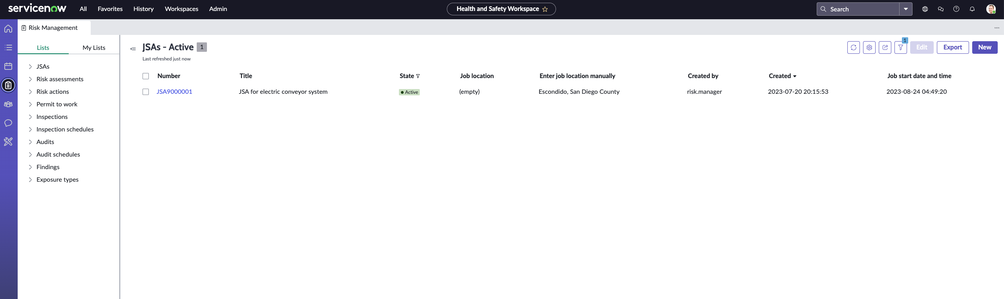The height and width of the screenshot is (299, 1004).
Task: Check the JSA9000001 row checkbox
Action: pos(146,92)
